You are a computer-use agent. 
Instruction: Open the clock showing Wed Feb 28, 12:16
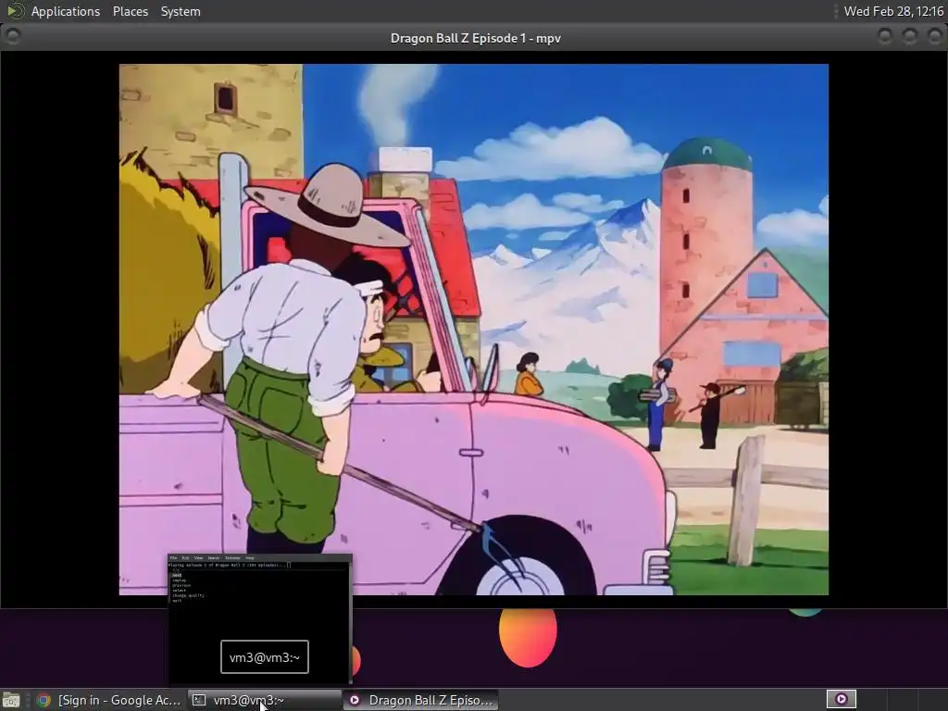click(893, 11)
